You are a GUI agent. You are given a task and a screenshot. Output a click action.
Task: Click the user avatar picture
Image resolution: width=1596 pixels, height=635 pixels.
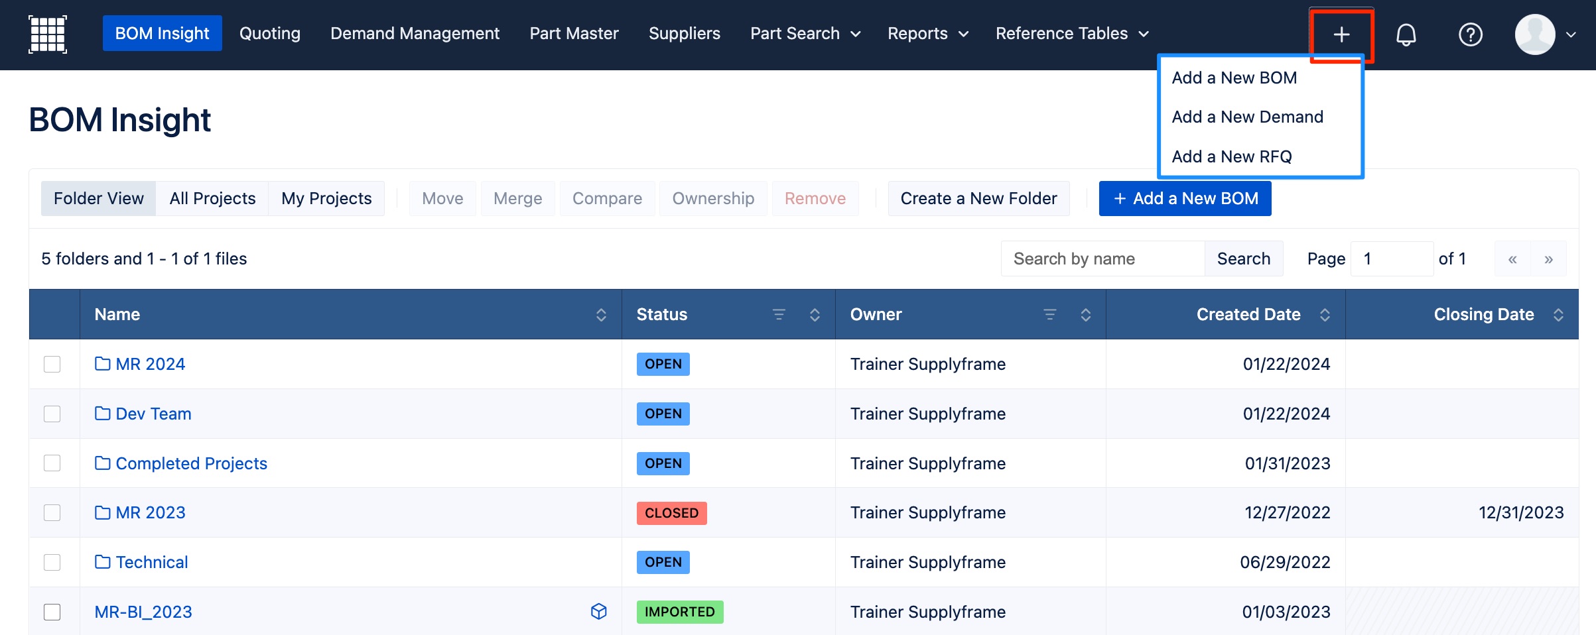pyautogui.click(x=1534, y=34)
